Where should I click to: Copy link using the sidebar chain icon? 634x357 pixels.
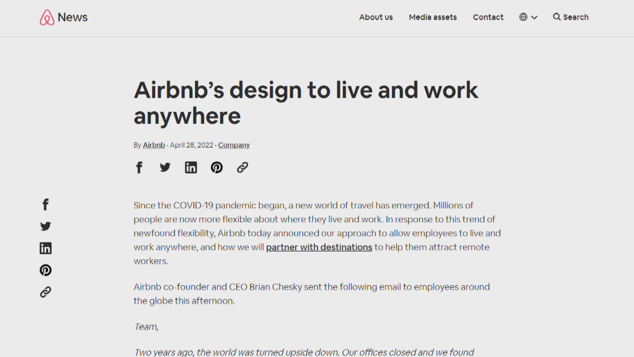(45, 292)
